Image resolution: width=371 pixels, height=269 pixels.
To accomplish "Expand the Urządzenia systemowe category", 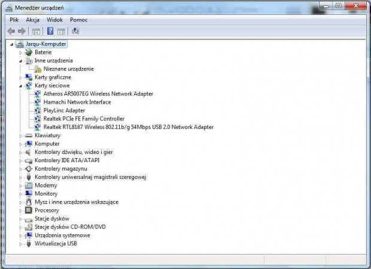I will point(20,236).
